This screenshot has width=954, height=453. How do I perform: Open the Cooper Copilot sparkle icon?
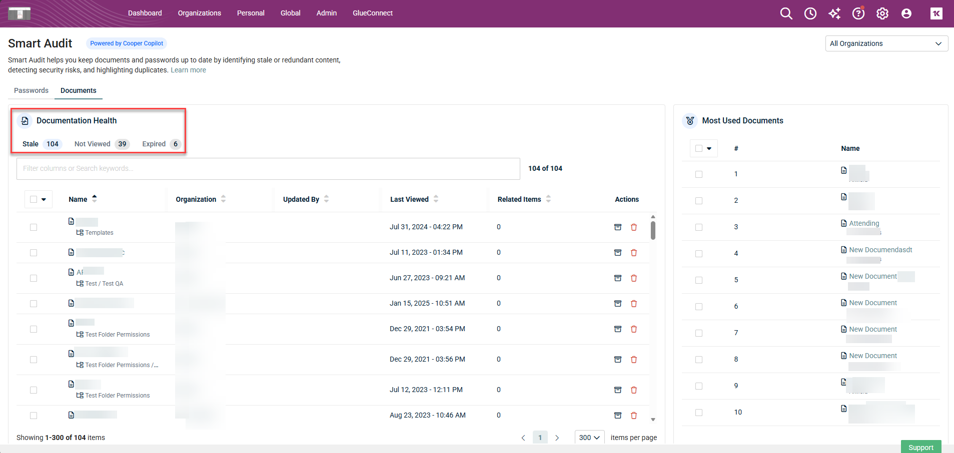[834, 13]
